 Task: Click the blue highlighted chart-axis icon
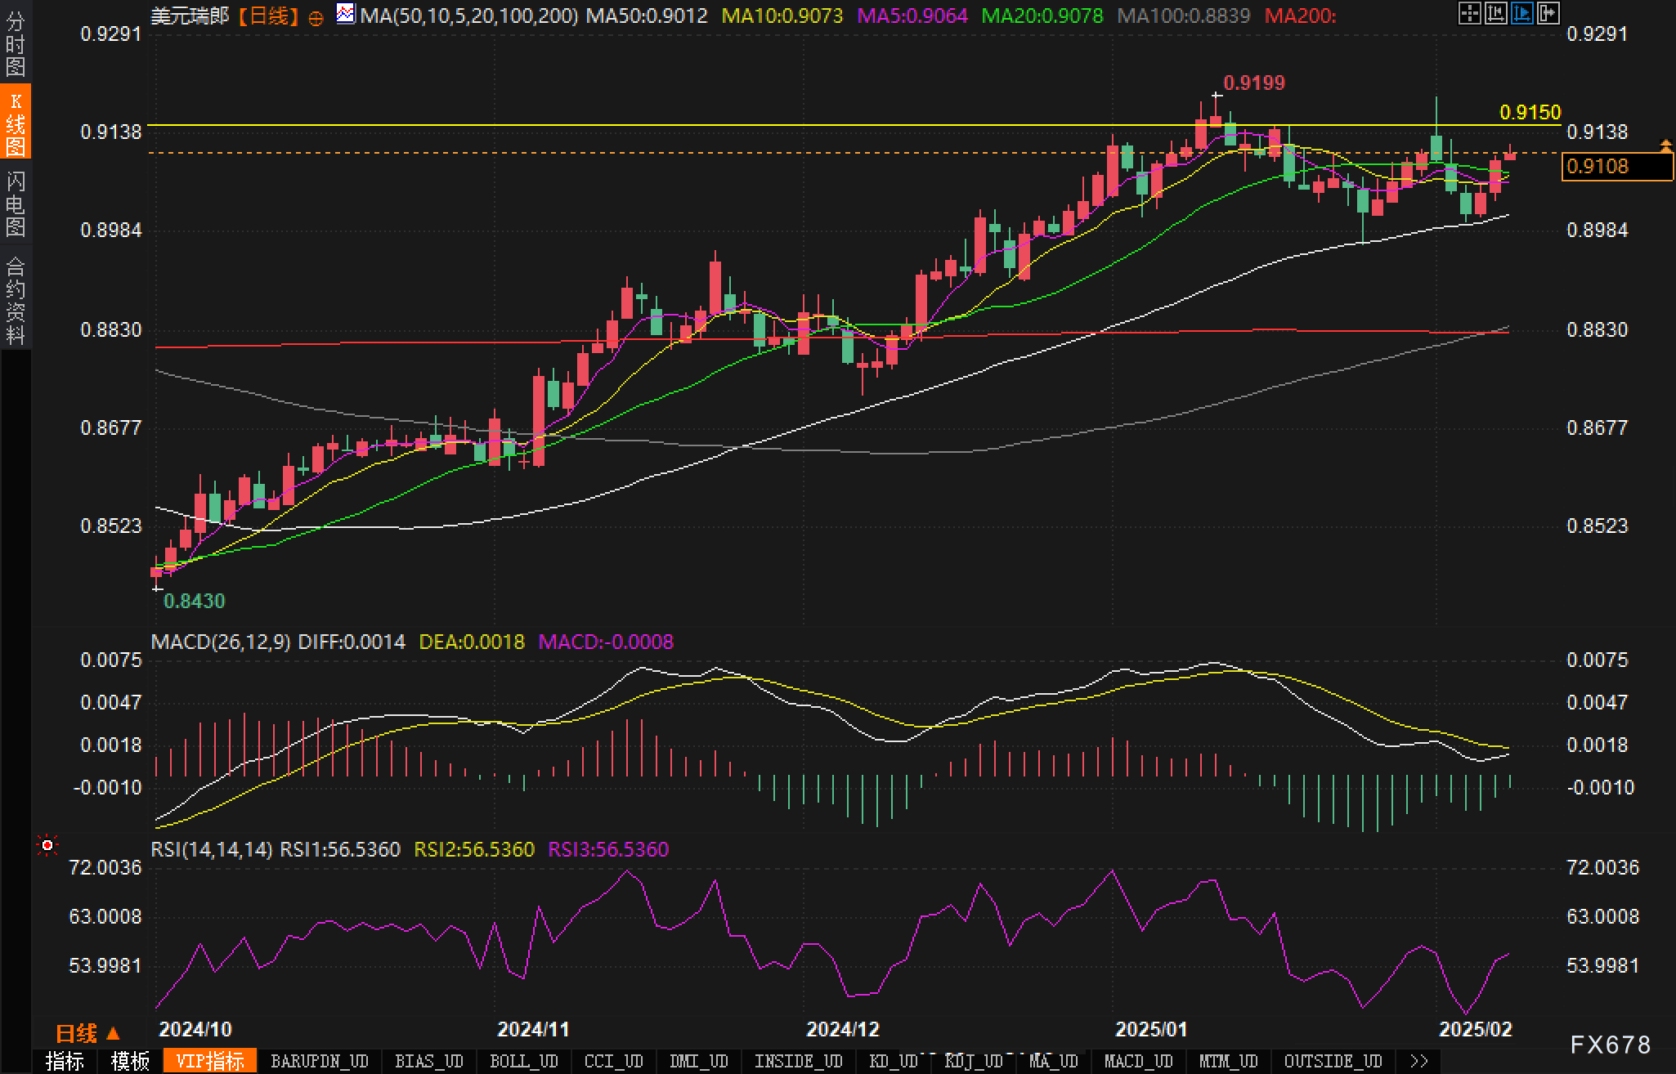pyautogui.click(x=1521, y=13)
